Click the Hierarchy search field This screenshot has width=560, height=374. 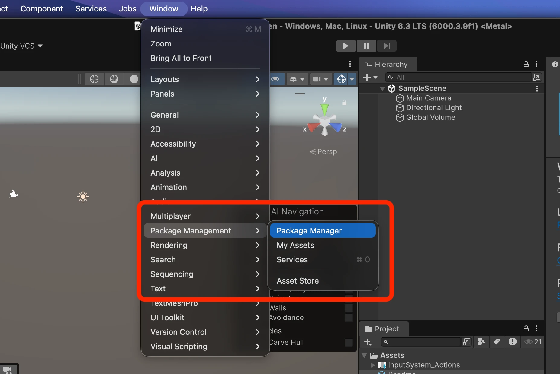[x=458, y=78]
